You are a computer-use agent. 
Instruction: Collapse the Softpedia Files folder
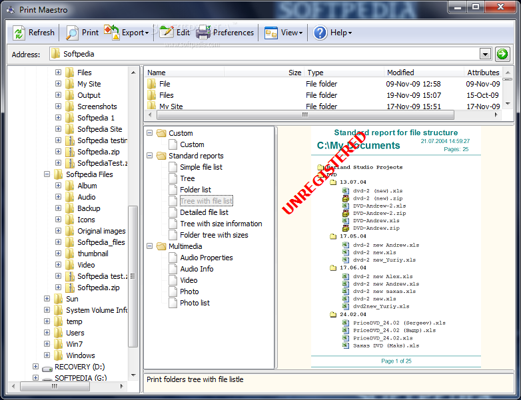click(x=47, y=174)
